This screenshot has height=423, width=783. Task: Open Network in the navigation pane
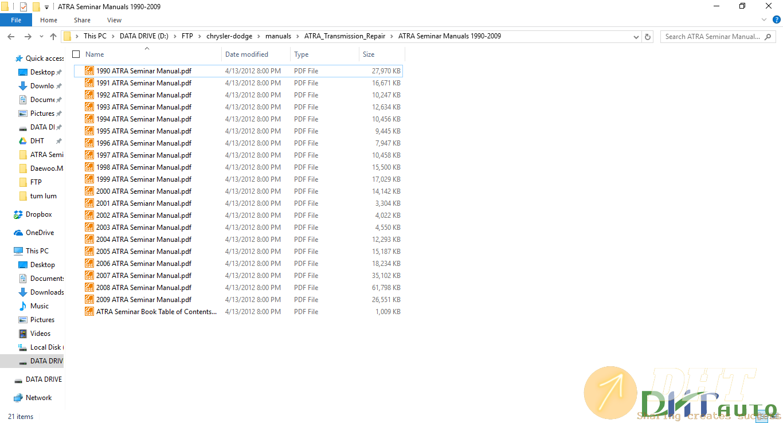33,398
